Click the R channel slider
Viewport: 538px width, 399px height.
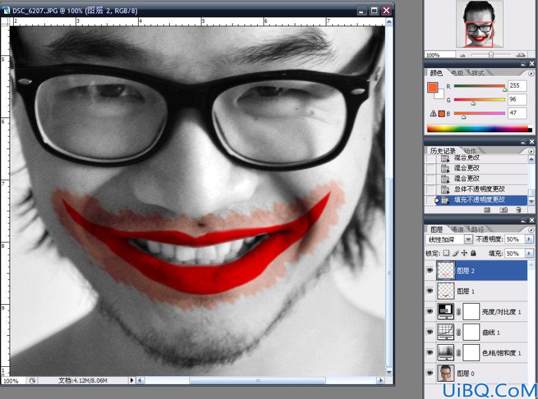(x=479, y=86)
